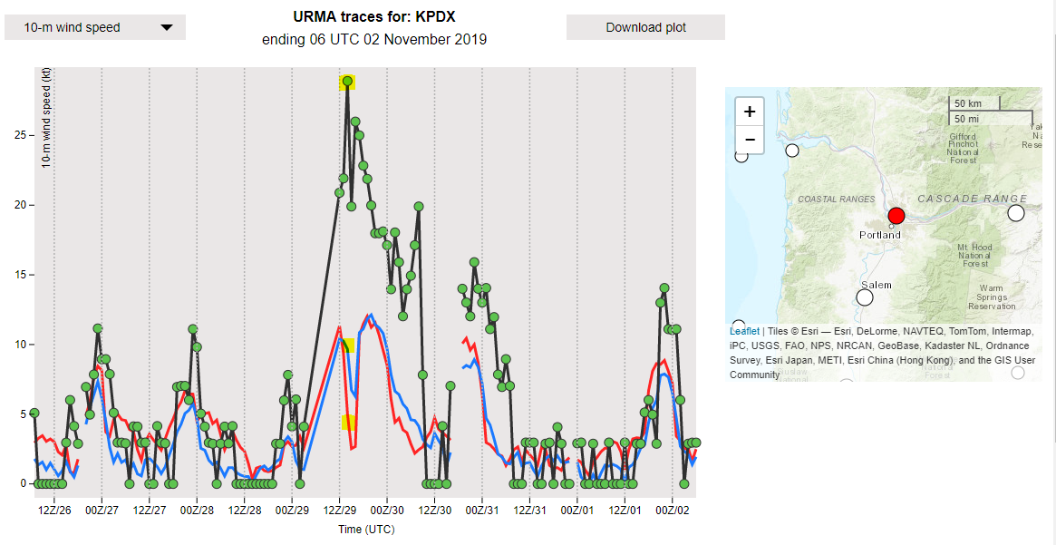This screenshot has width=1056, height=545.
Task: Select the white station marker near Salem
Action: [x=865, y=297]
